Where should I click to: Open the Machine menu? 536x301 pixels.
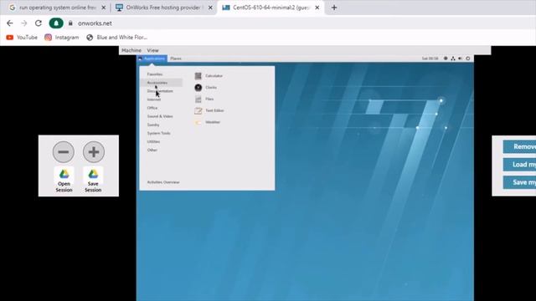pos(131,50)
